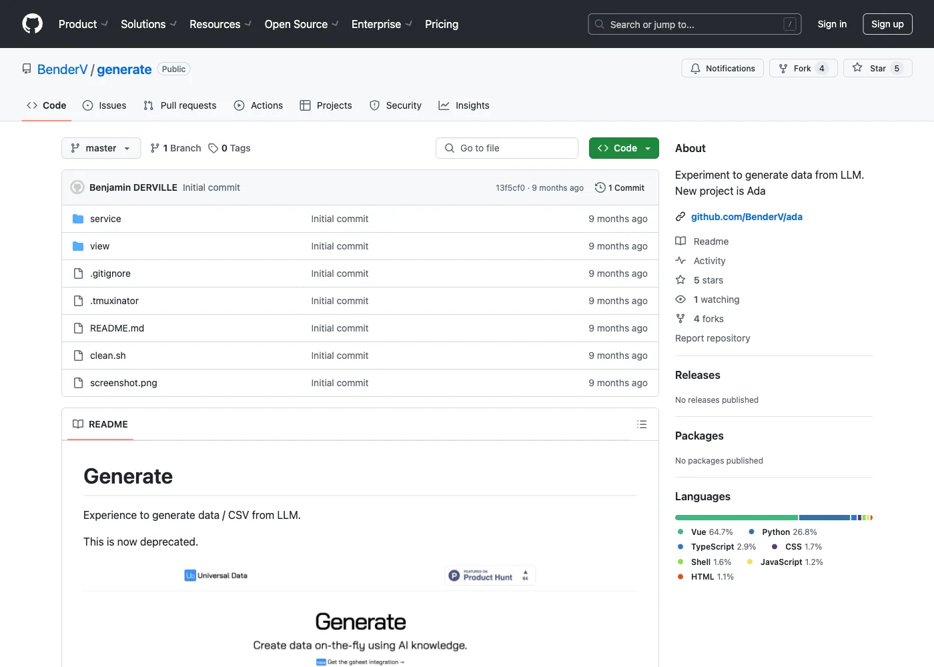Click the Readme book icon in About
Image resolution: width=934 pixels, height=667 pixels.
[680, 241]
